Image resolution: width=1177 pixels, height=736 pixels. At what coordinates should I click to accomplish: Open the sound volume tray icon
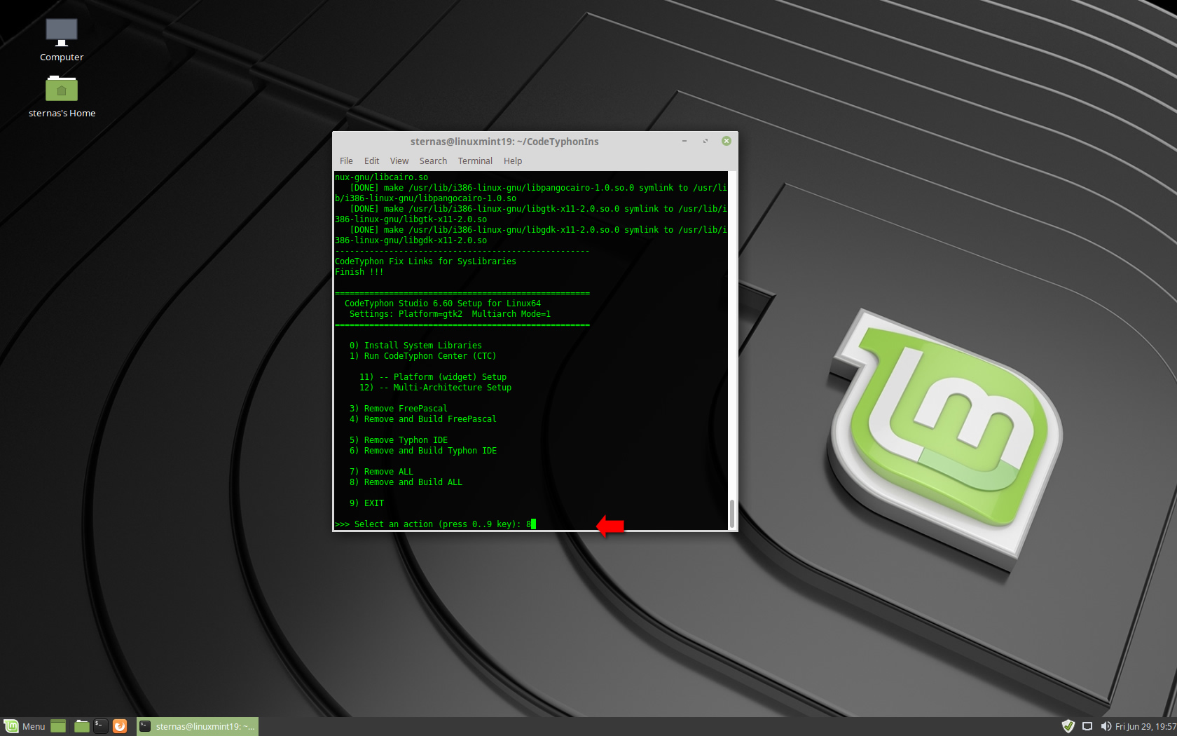[1106, 726]
